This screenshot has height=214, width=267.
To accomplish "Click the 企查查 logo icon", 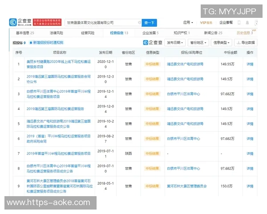I will click(13, 22).
